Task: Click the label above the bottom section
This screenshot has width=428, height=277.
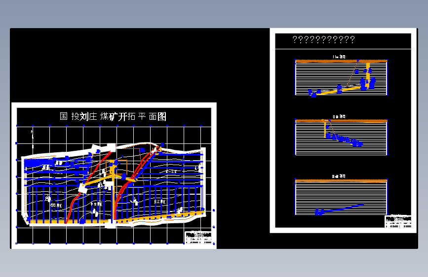Action: (339, 176)
